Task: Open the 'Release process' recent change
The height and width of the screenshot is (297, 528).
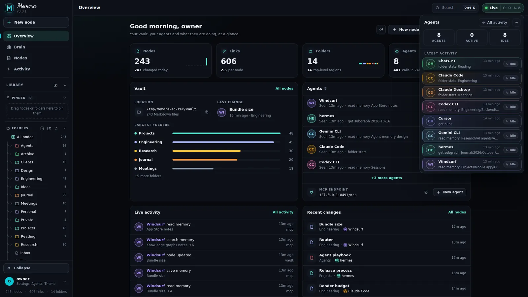Action: click(386, 273)
